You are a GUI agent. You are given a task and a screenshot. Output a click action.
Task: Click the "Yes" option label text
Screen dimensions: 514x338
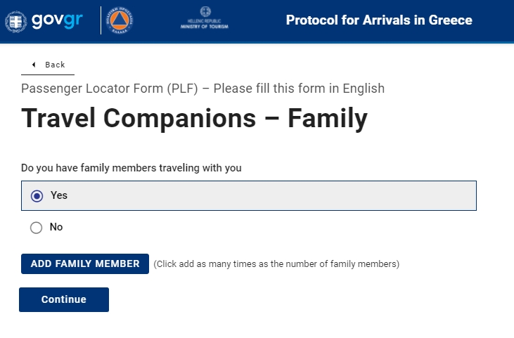[59, 195]
